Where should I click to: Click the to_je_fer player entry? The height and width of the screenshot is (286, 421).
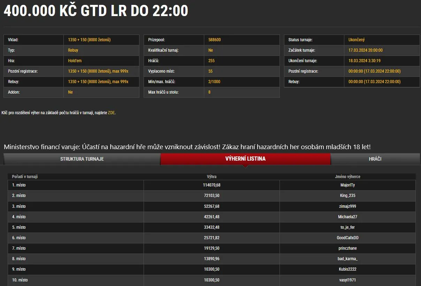pos(347,227)
